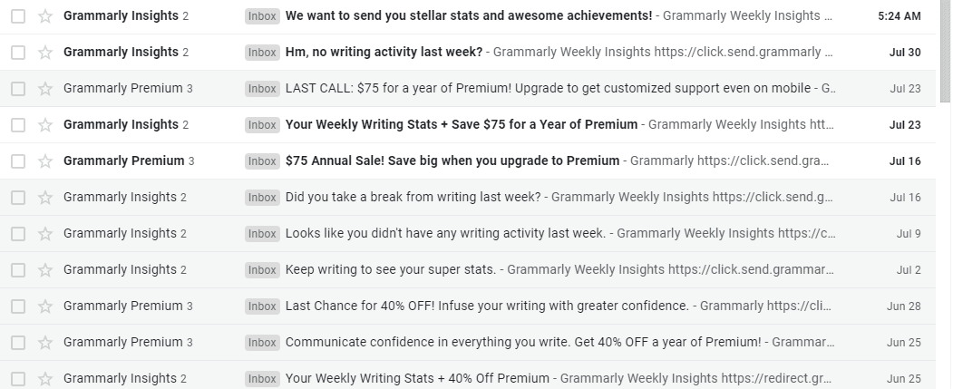Open Grammarly Insights thread dated Jul 9
This screenshot has height=389, width=953.
click(468, 234)
